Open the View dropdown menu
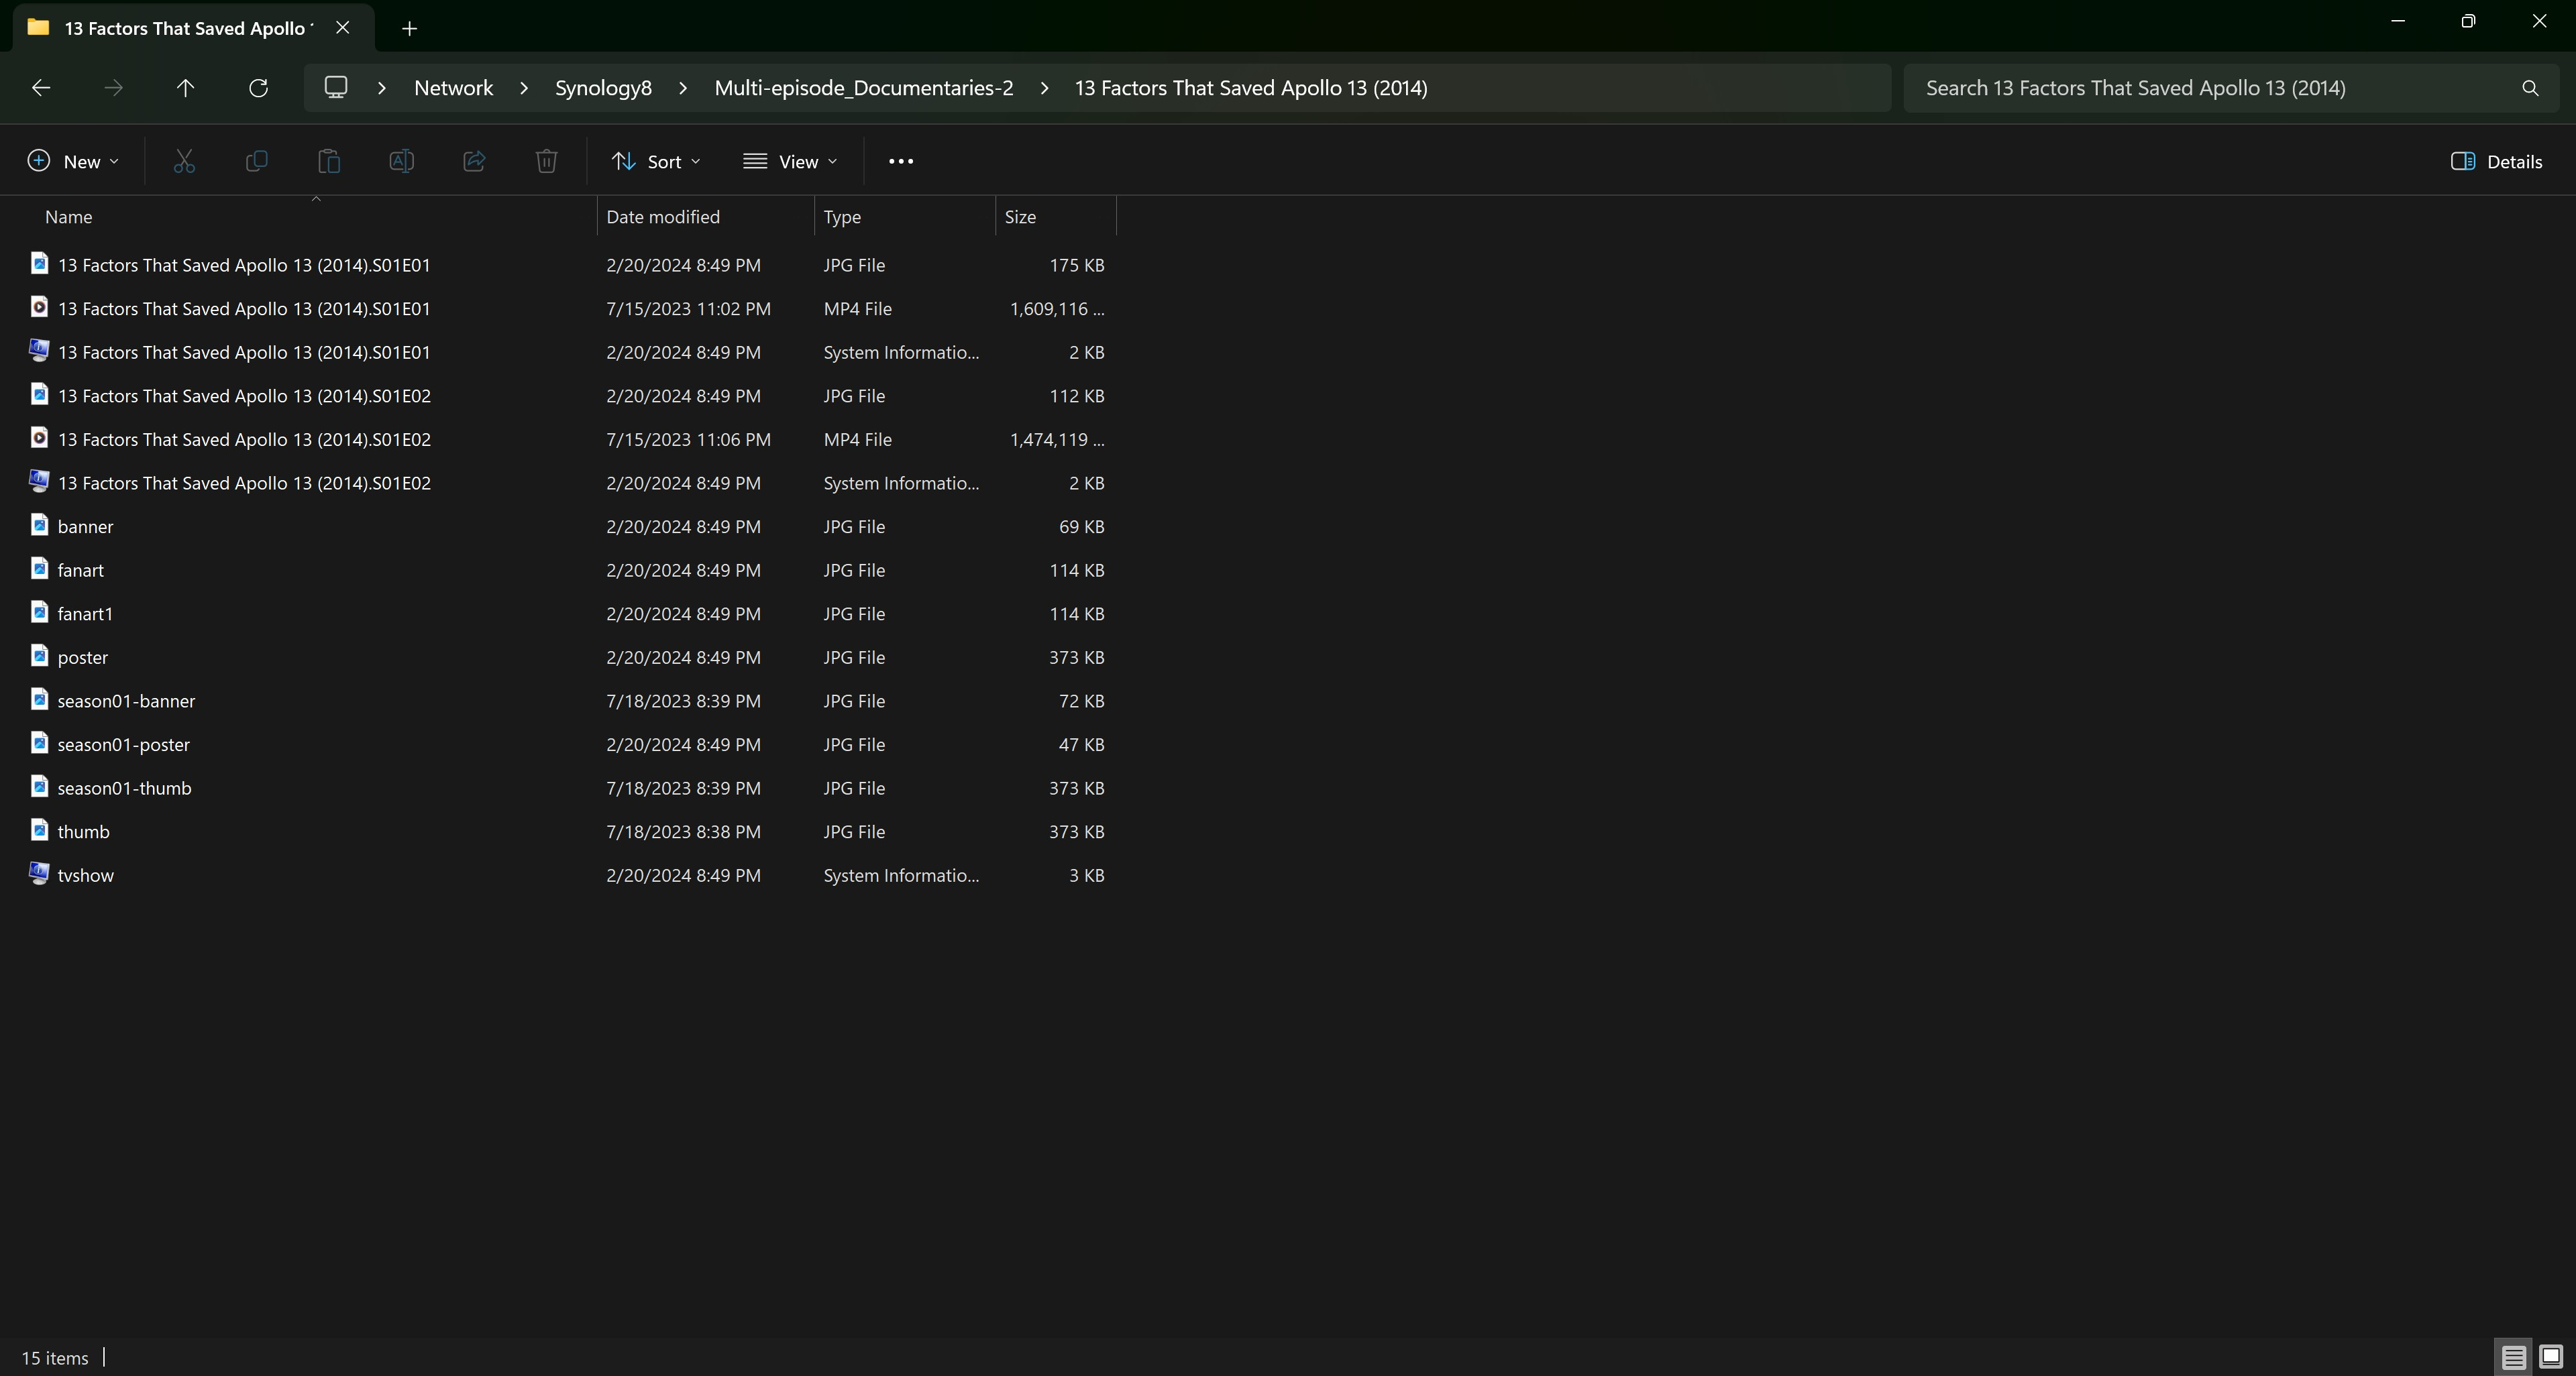 click(790, 161)
